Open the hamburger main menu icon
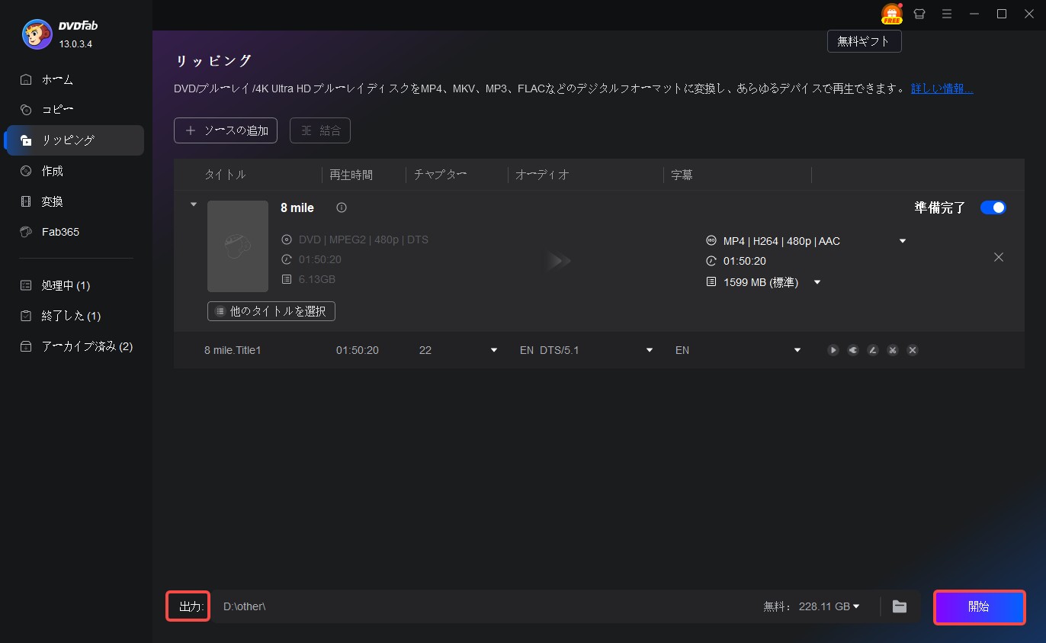This screenshot has width=1046, height=643. 947,14
